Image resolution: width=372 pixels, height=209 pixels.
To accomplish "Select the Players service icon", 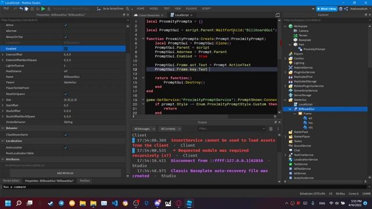I will (x=291, y=54).
